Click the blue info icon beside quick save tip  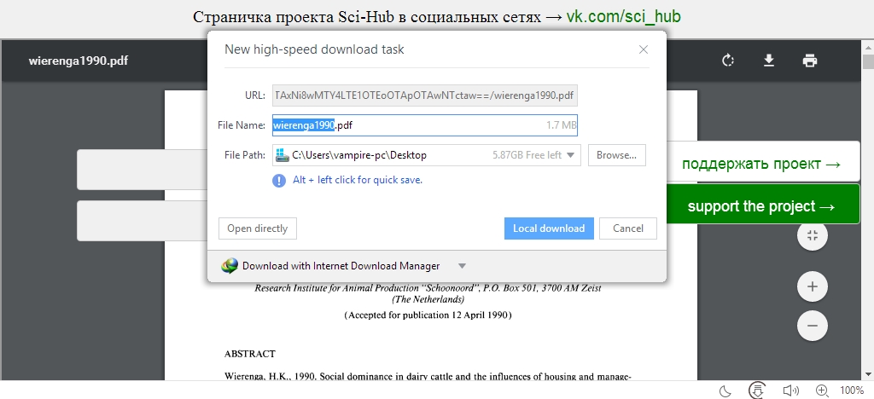[279, 180]
